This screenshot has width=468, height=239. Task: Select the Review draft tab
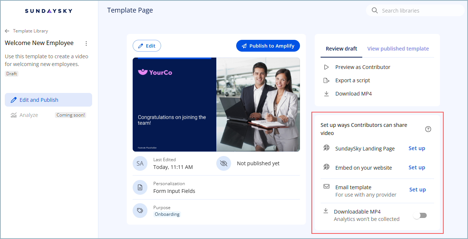pos(341,49)
